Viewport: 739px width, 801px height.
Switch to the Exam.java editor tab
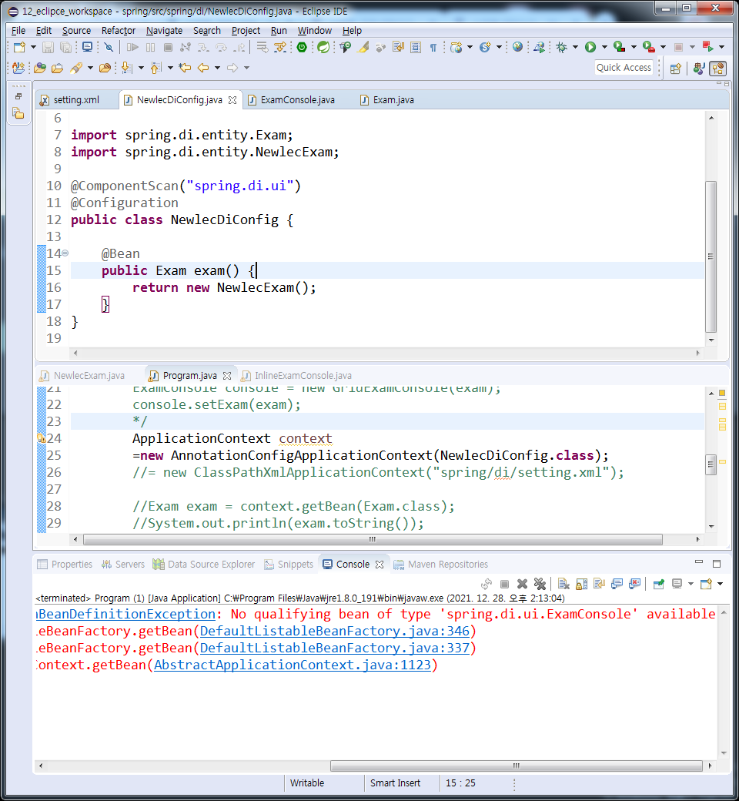click(393, 100)
